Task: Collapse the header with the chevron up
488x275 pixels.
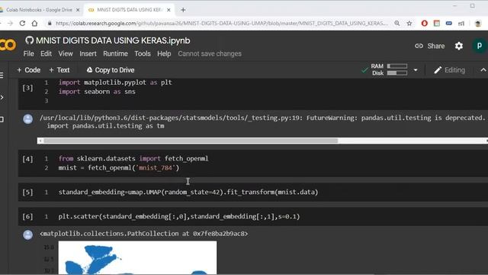Action: click(x=483, y=70)
